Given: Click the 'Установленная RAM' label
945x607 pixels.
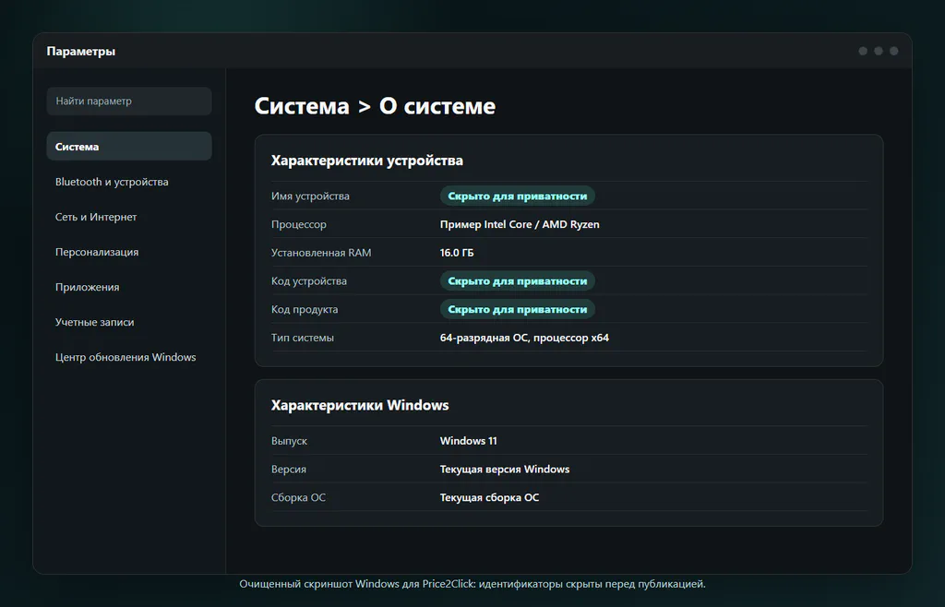Looking at the screenshot, I should coord(321,253).
